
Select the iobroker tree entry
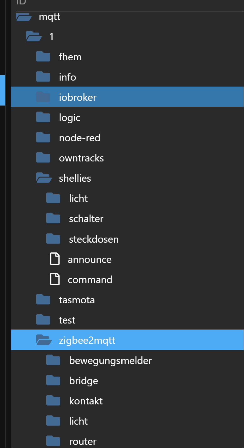coord(127,97)
